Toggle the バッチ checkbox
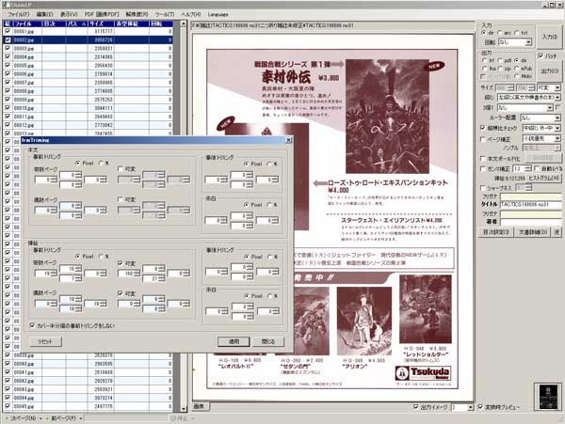565x424 pixels. [541, 55]
